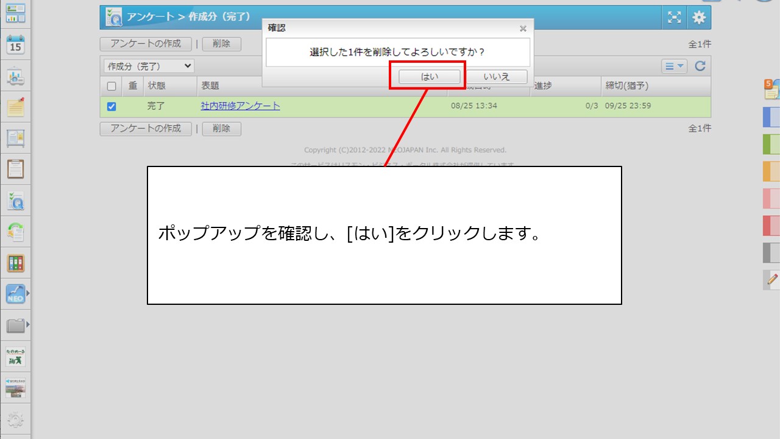This screenshot has width=780, height=439.
Task: Select the red color tab on right
Action: [x=771, y=226]
